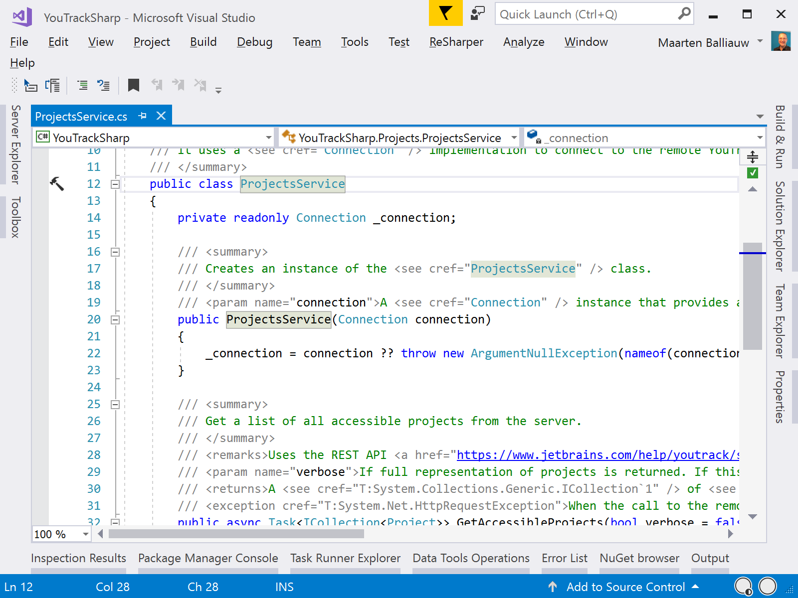Click horizontal scrollbar right arrow

[730, 534]
